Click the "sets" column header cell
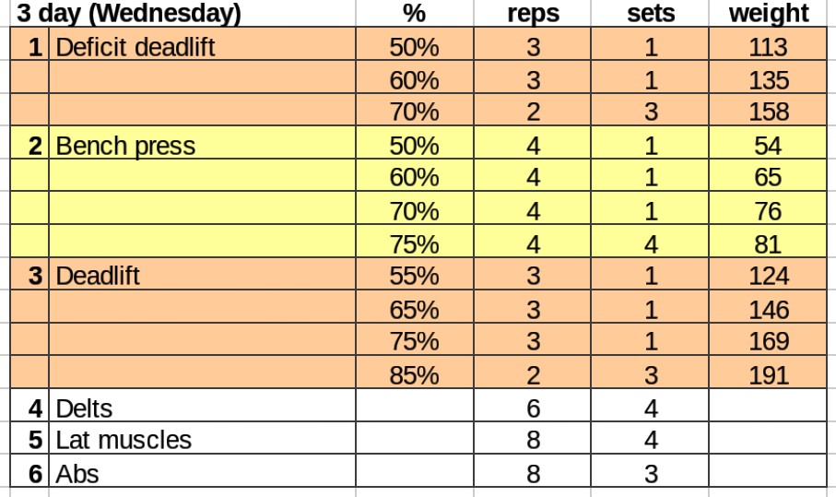 (650, 14)
